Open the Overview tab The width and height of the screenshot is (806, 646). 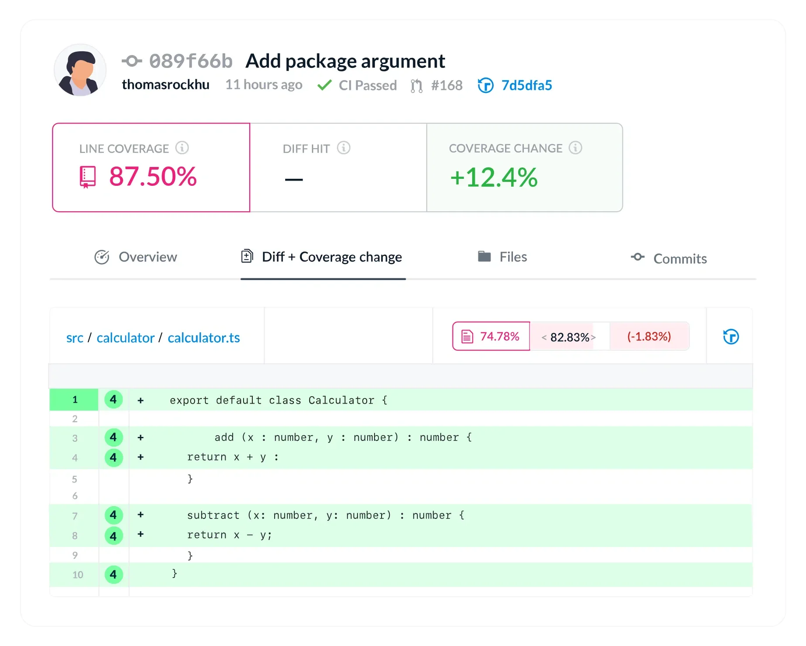coord(136,257)
